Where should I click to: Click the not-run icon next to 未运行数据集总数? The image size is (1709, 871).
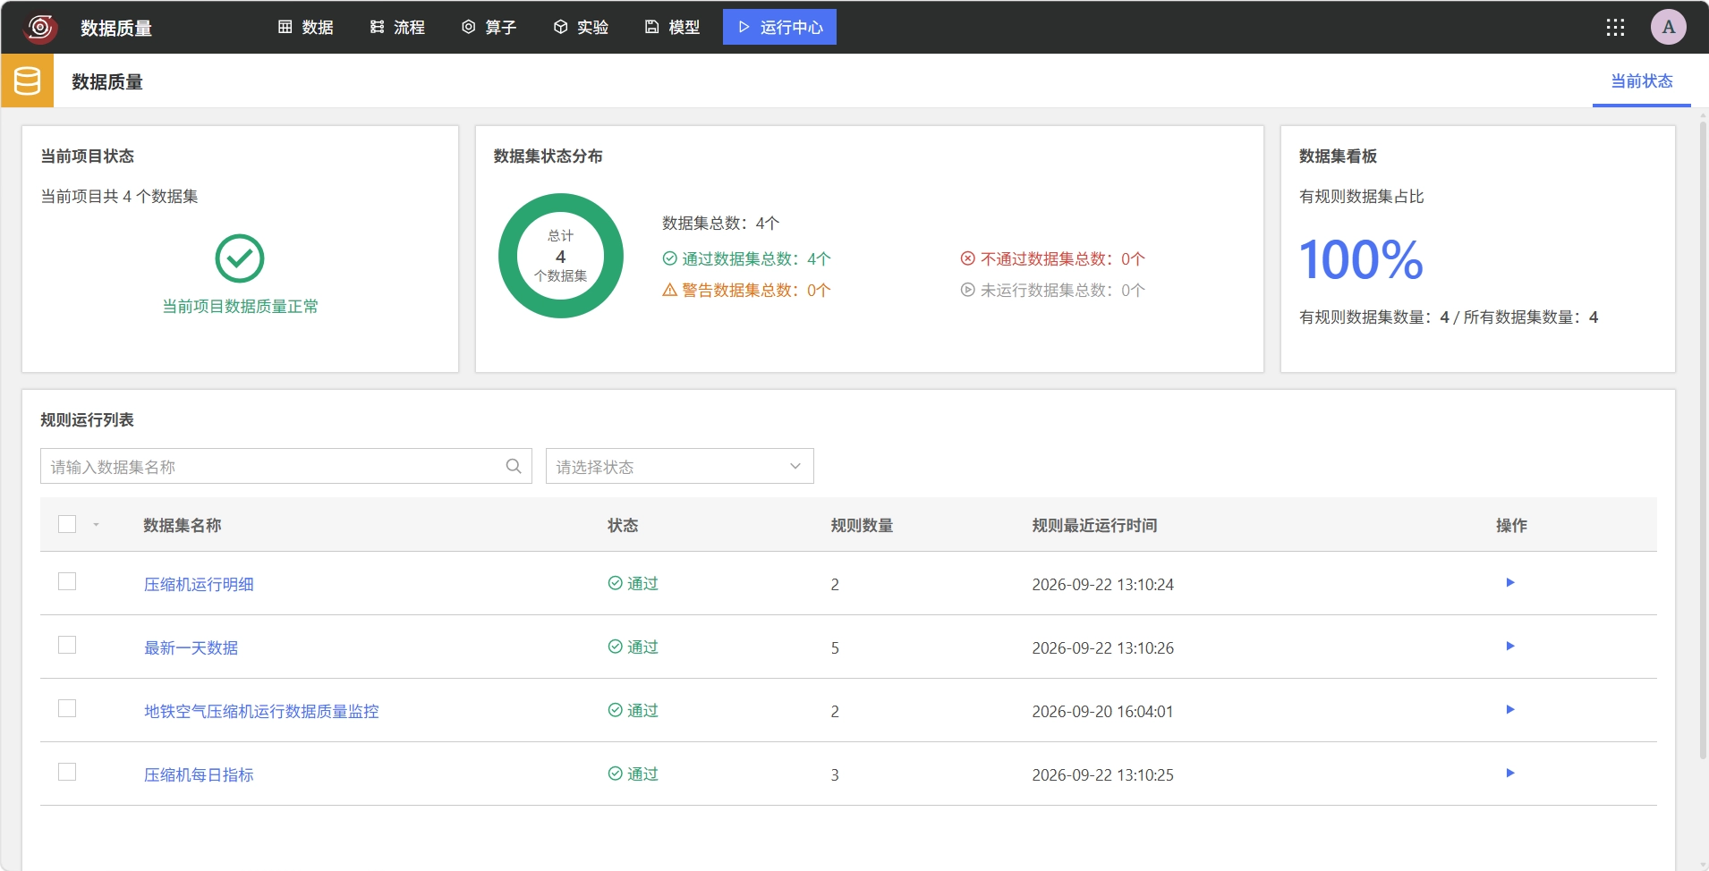(x=967, y=290)
